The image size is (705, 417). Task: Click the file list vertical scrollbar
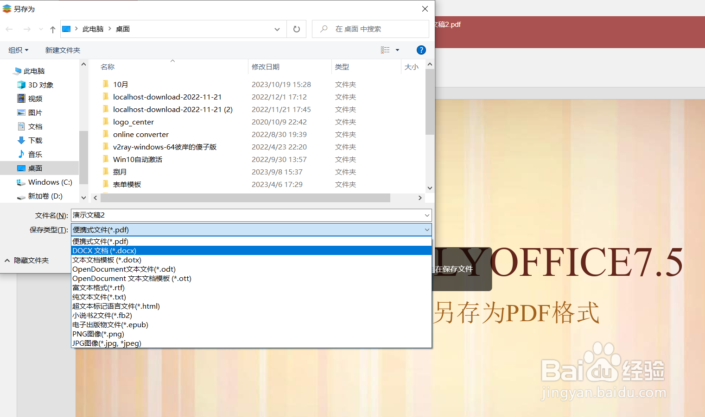(x=430, y=102)
